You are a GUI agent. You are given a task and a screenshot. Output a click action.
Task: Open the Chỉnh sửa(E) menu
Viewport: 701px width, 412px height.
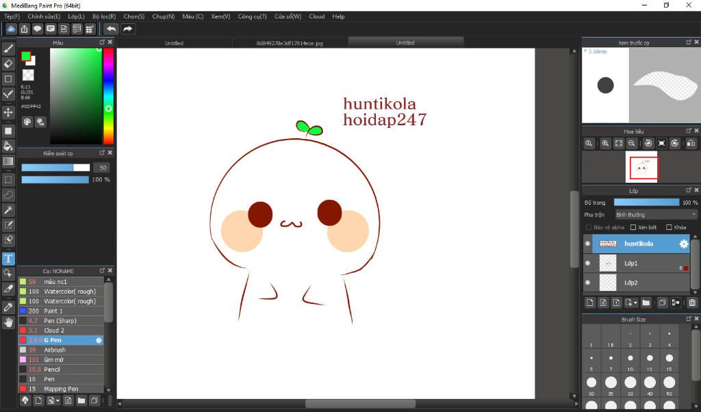pos(44,16)
